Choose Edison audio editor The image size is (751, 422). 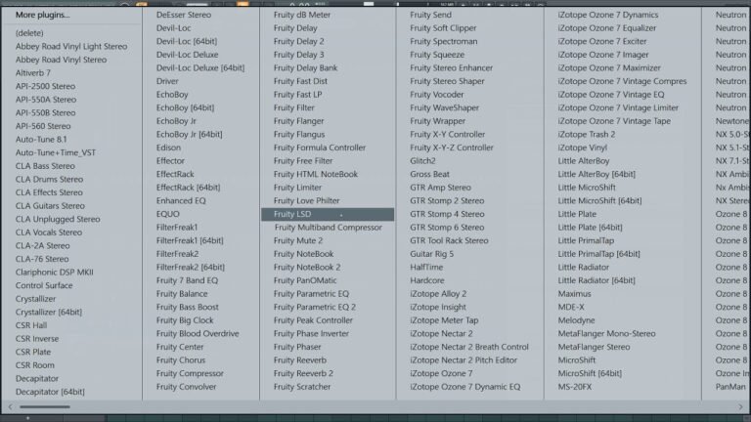coord(168,148)
